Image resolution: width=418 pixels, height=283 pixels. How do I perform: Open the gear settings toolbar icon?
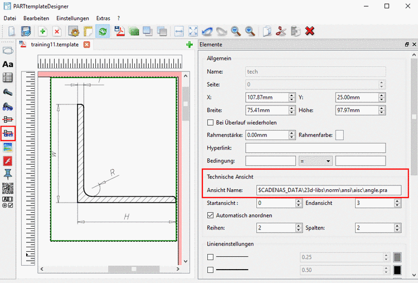pos(74,31)
